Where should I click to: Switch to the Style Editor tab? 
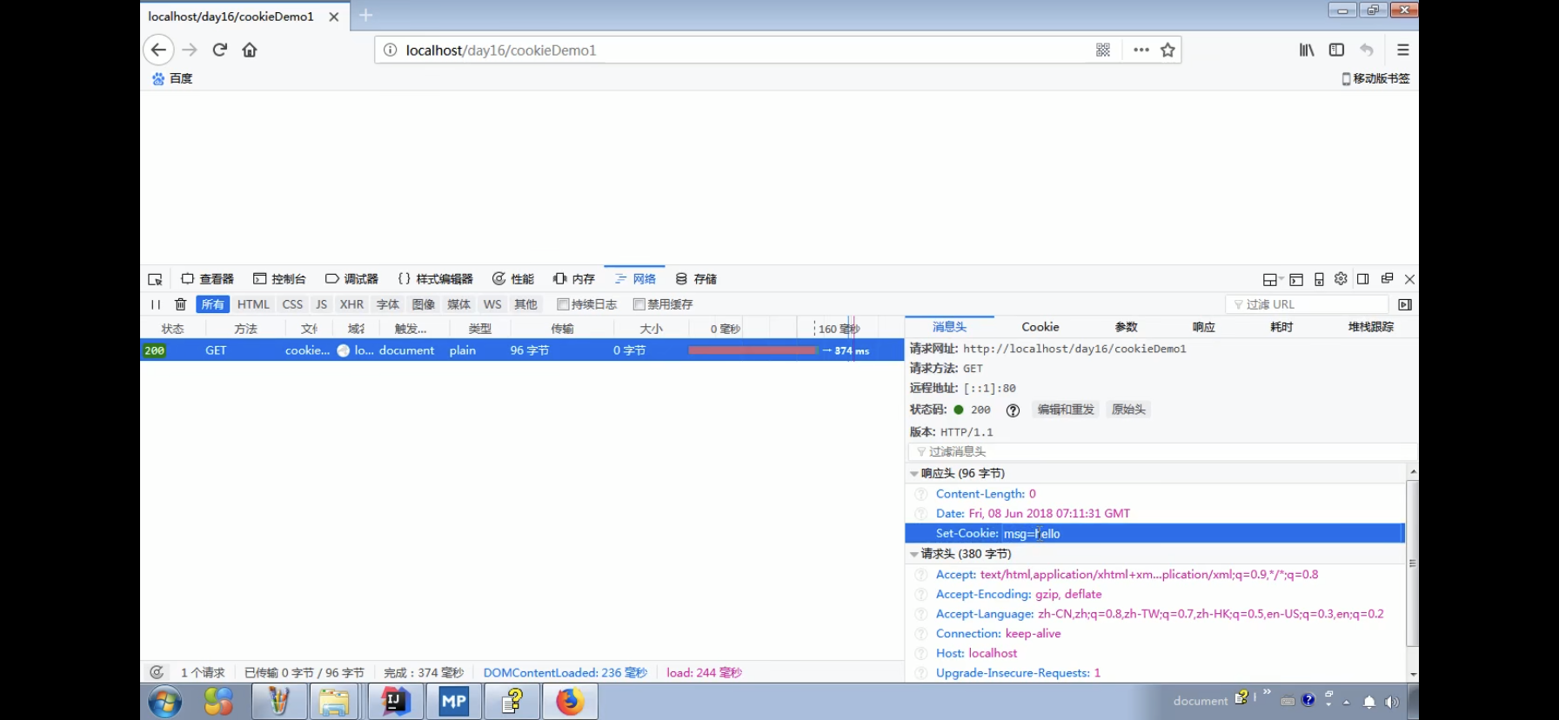(x=435, y=279)
